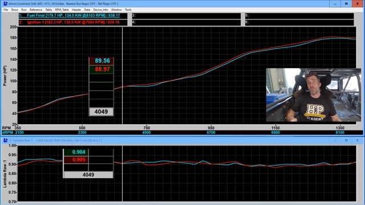
Task: Open the Tools menu
Action: pyautogui.click(x=128, y=10)
